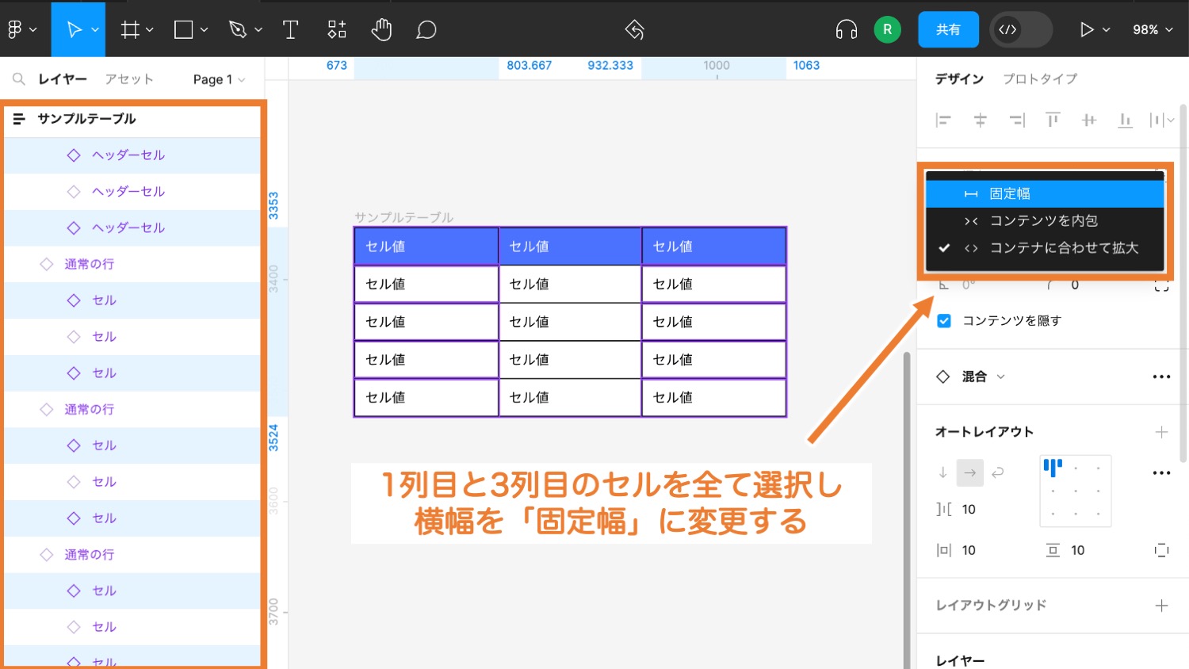This screenshot has height=669, width=1189.
Task: Click the presentation play button
Action: pos(1087,29)
